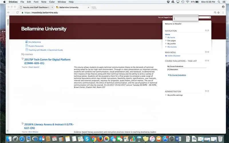
Task: Click the Student Resources page icon
Action: 27,46
